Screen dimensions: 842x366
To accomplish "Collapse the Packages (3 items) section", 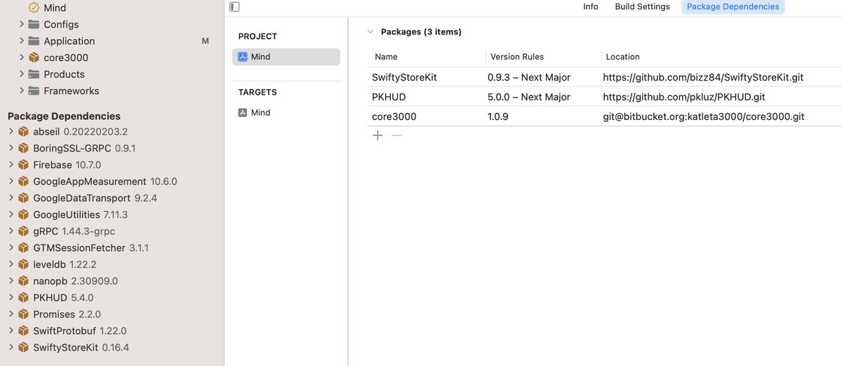I will pyautogui.click(x=370, y=32).
